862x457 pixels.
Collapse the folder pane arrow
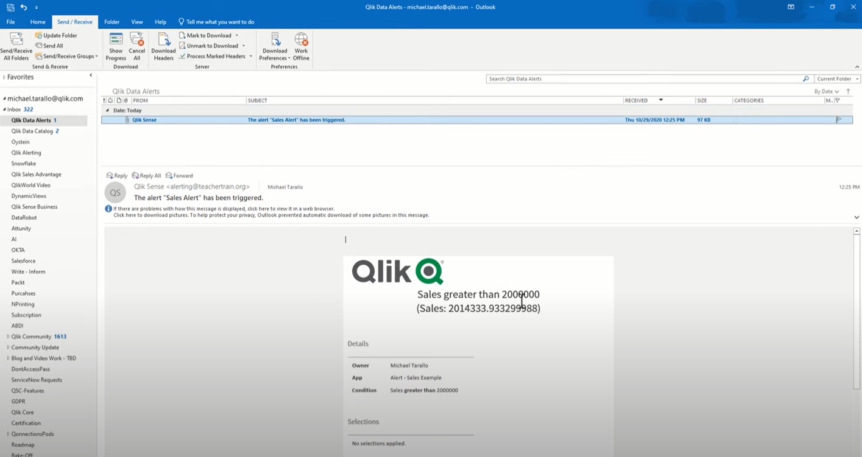click(x=91, y=75)
